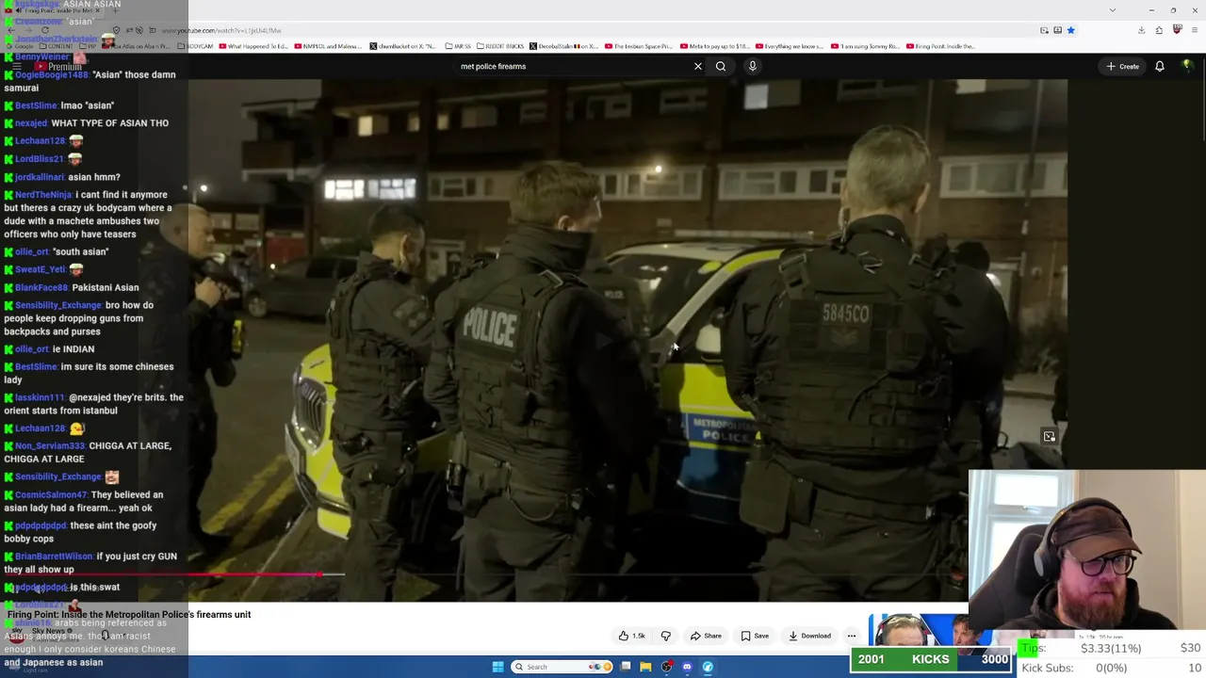The width and height of the screenshot is (1206, 678).
Task: Go back with browser back arrow
Action: 11,30
